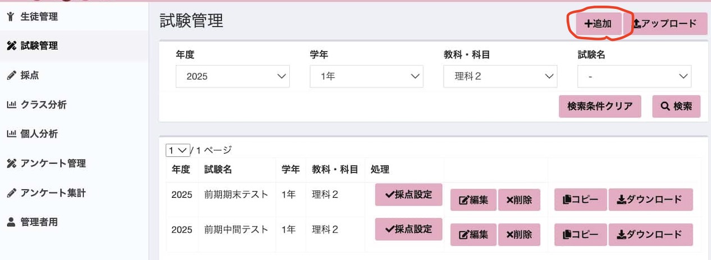Open the 年度 dropdown showing 2025
Viewport: 711px width, 260px height.
[233, 76]
